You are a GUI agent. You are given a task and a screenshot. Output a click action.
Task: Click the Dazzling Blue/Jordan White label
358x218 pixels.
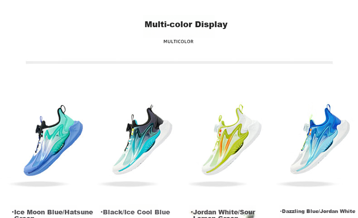click(318, 211)
